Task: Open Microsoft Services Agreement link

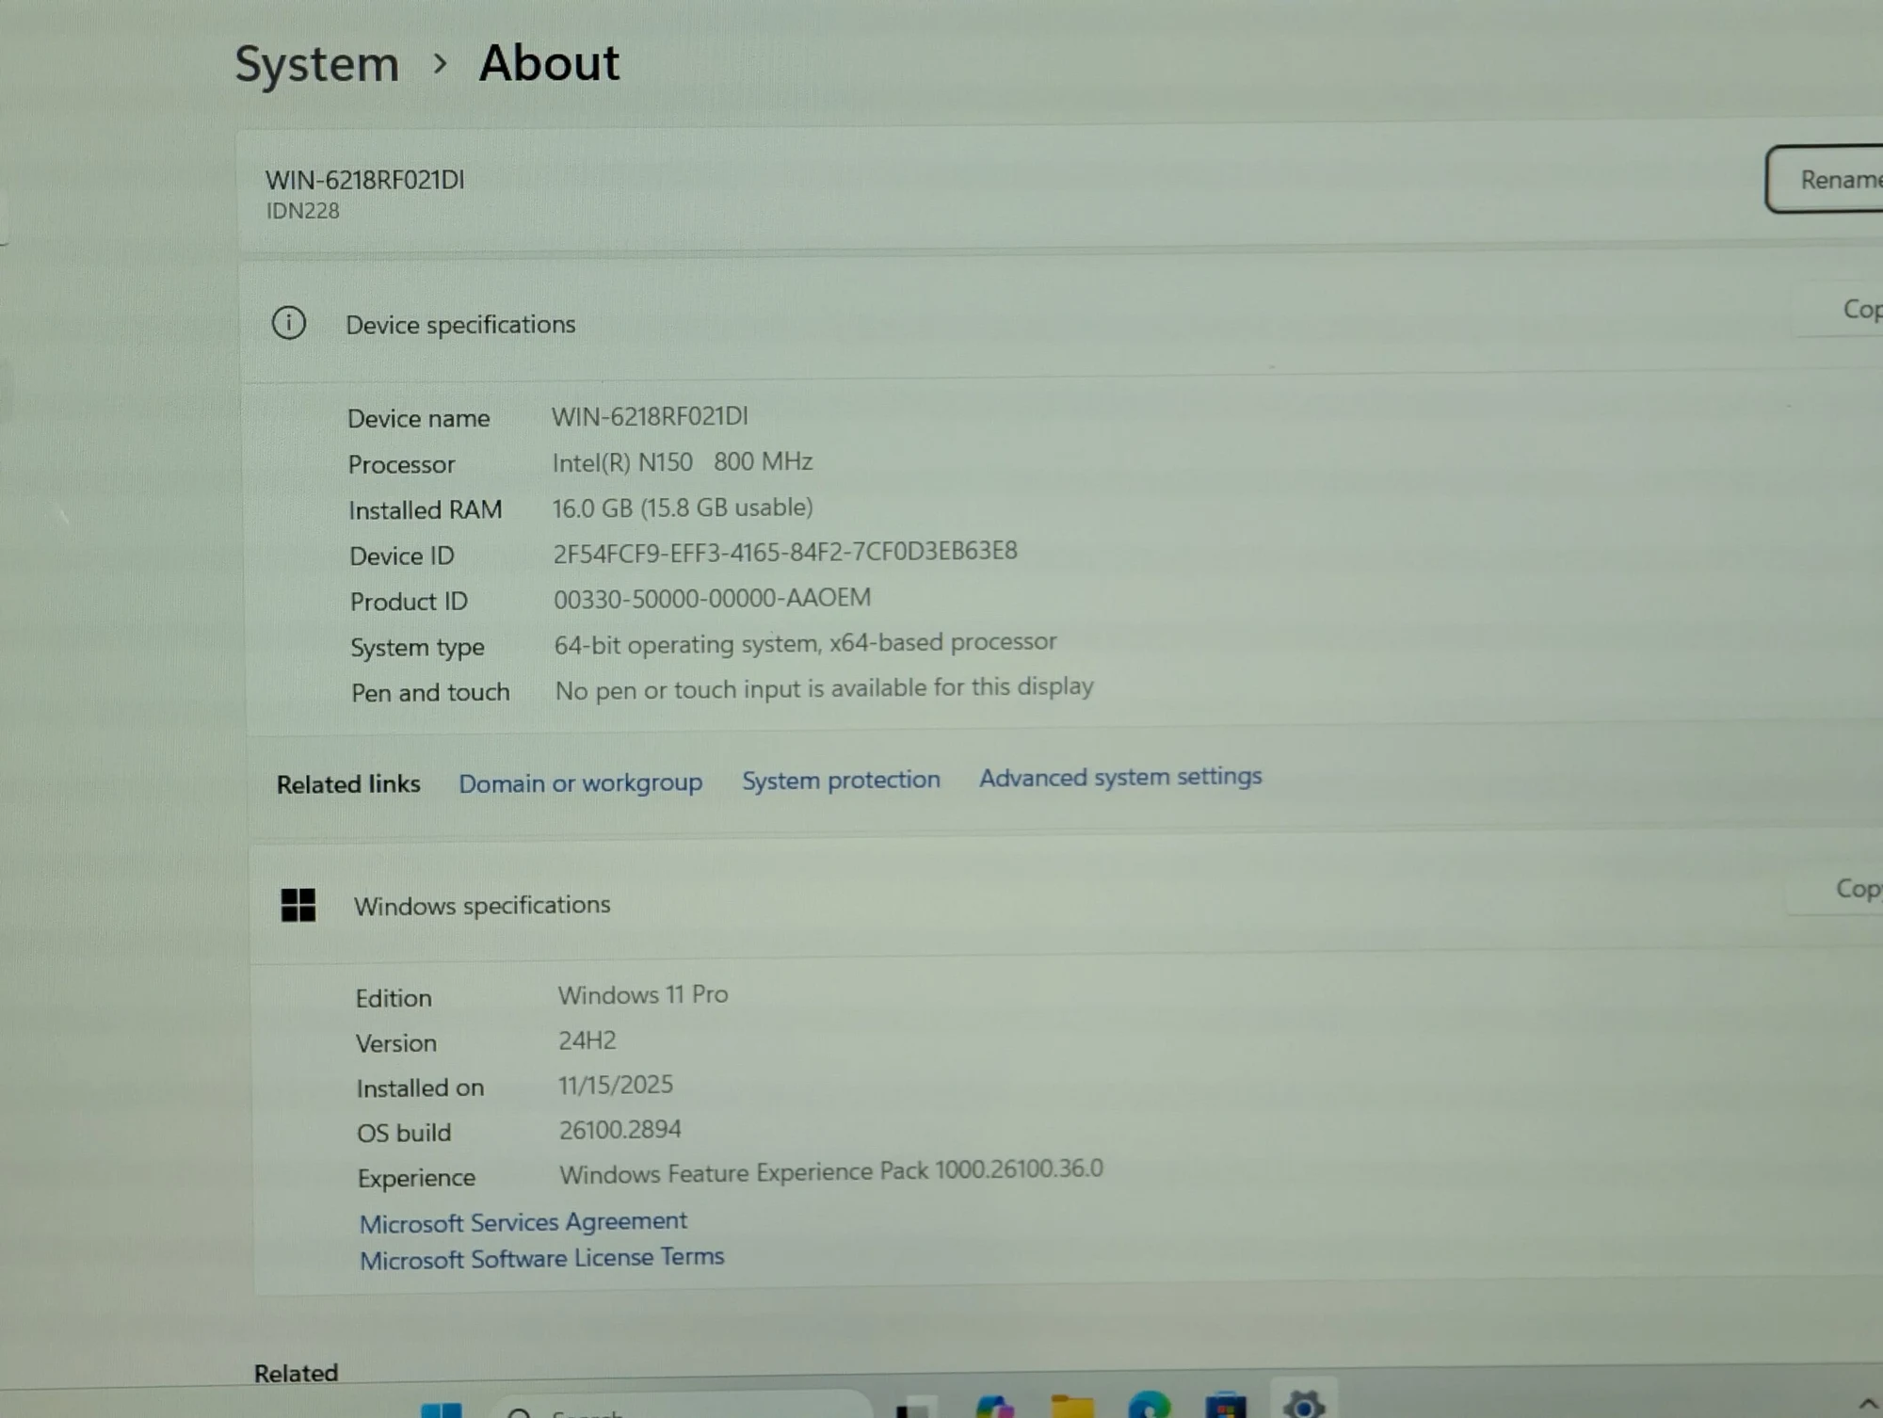Action: pyautogui.click(x=523, y=1222)
